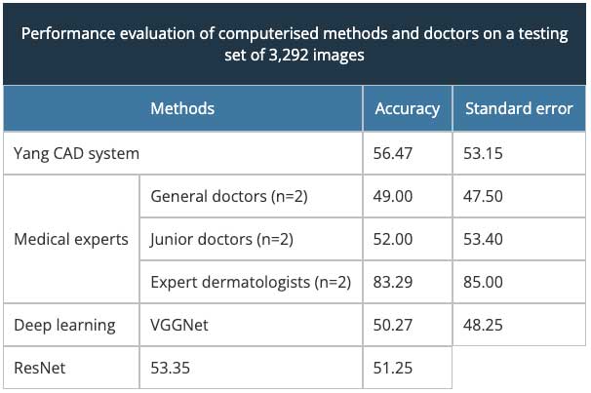591x393 pixels.
Task: Select the Medical experts group cell
Action: [71, 239]
